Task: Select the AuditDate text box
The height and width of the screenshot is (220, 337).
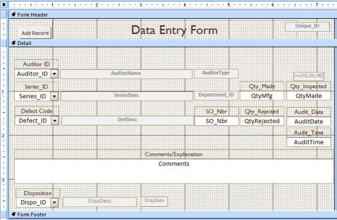Action: pos(309,122)
